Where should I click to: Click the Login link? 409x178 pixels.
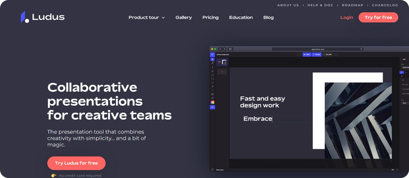point(347,17)
